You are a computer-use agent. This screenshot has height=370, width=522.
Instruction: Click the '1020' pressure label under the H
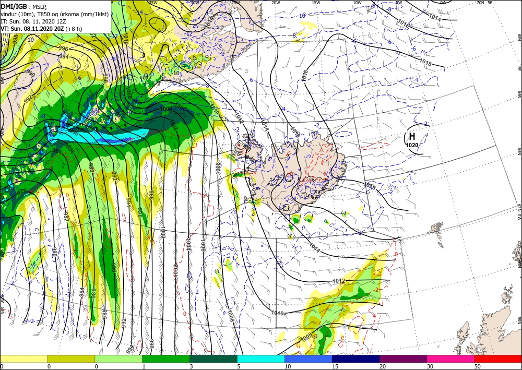point(412,145)
